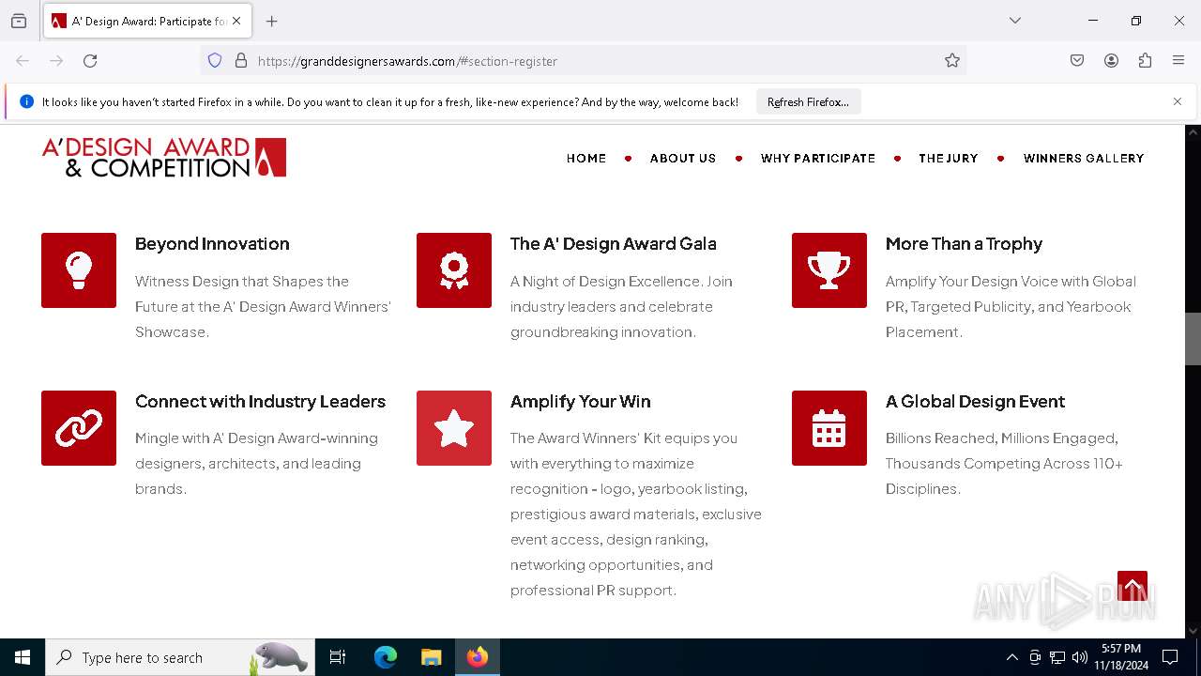Click the trophy More Than a Trophy icon
The height and width of the screenshot is (676, 1201).
[x=829, y=270]
